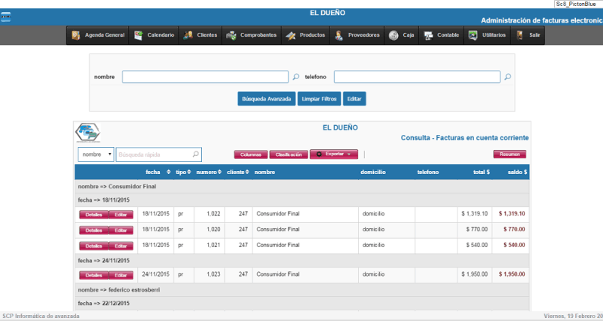Viewport: 603px width, 321px height.
Task: Open Comprobantes menu
Action: (252, 35)
